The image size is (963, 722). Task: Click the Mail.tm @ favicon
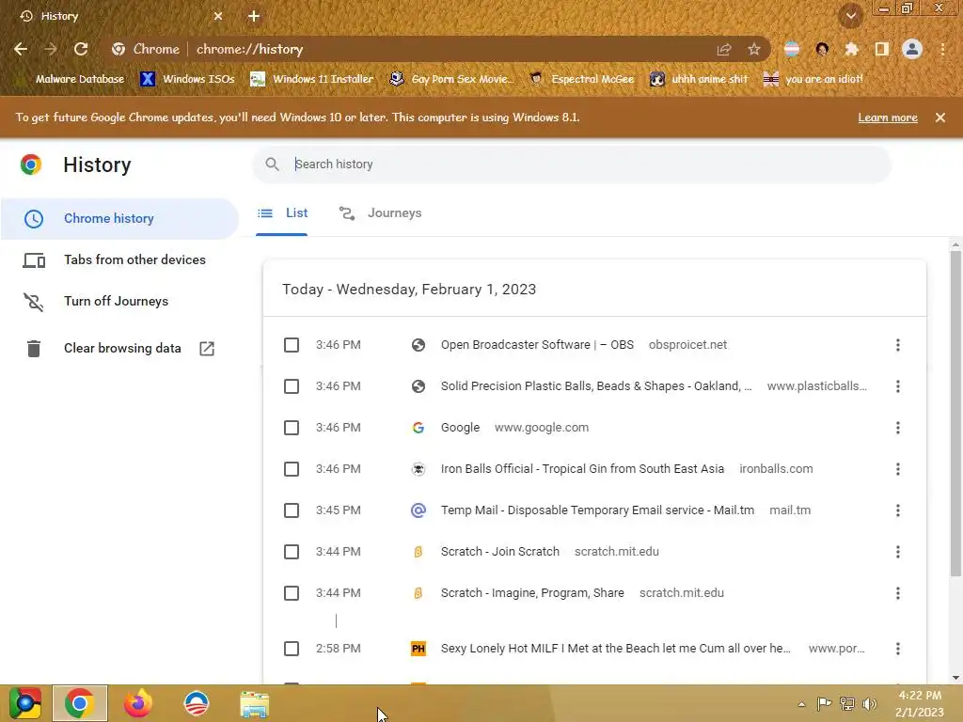pos(418,510)
